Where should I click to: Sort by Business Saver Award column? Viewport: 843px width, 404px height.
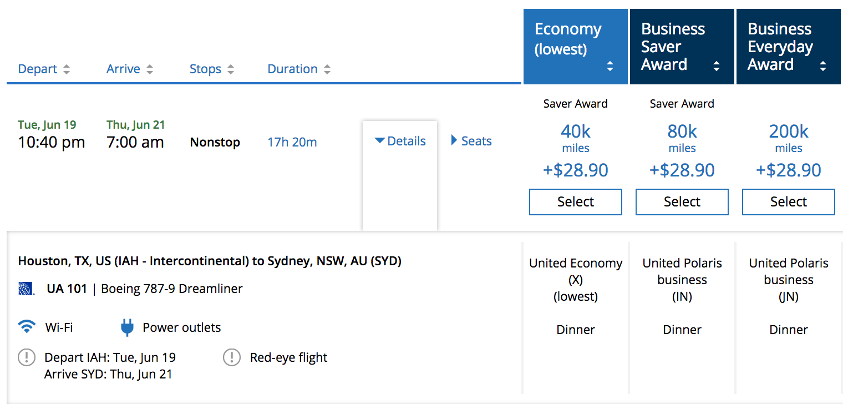click(682, 47)
